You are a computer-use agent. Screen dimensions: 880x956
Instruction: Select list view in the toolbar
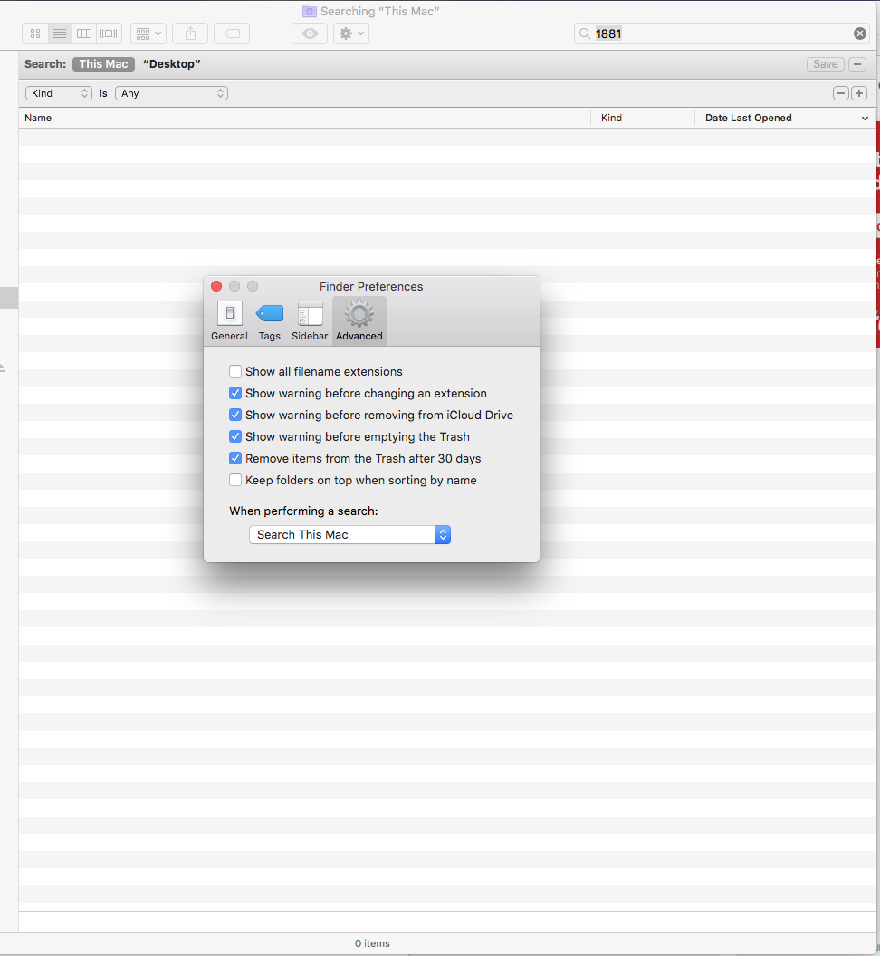point(59,33)
